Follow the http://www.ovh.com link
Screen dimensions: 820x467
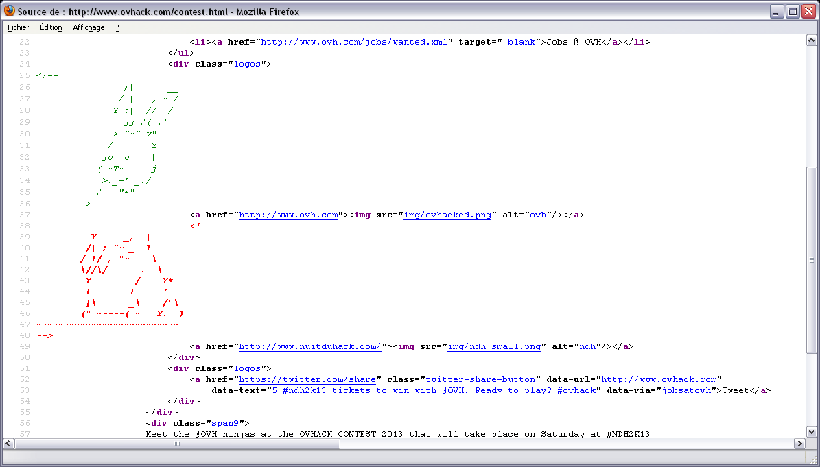(288, 215)
